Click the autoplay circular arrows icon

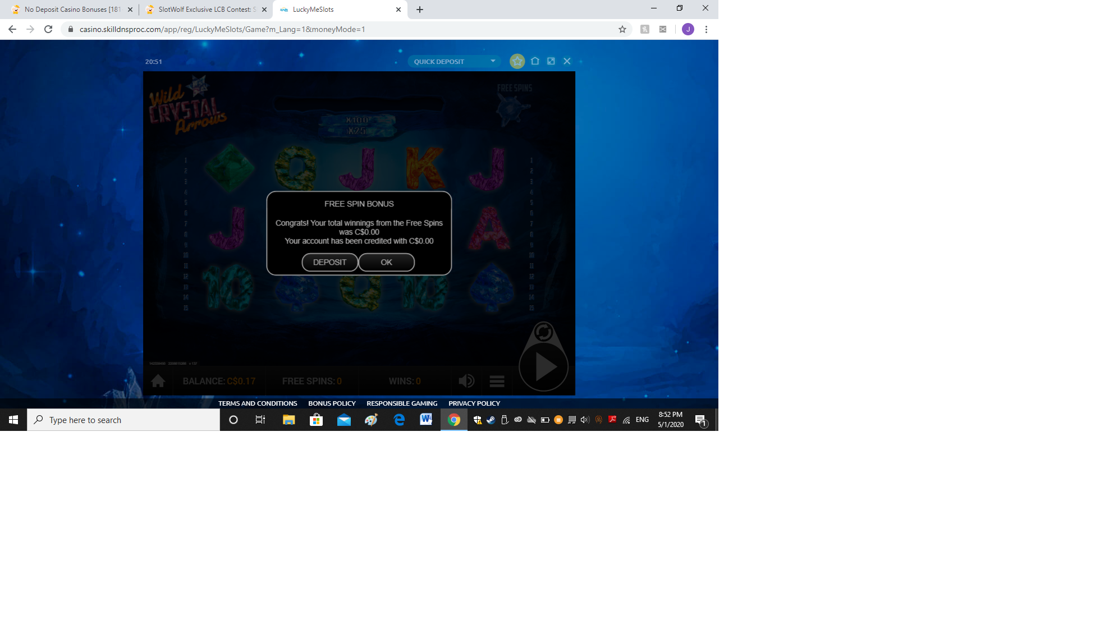coord(543,332)
